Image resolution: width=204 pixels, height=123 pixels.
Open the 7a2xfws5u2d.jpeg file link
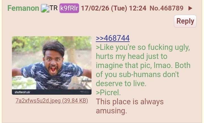pyautogui.click(x=52, y=101)
